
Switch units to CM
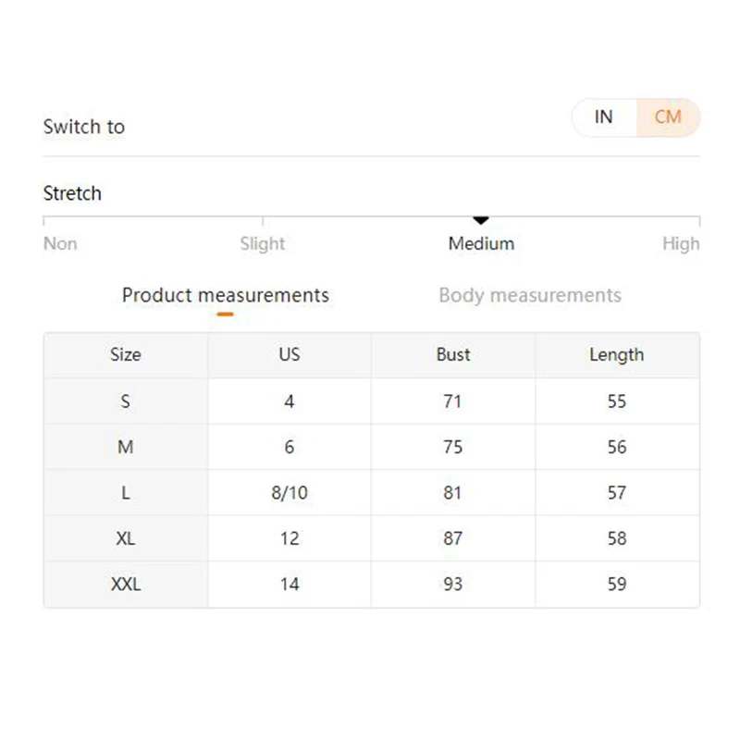point(668,117)
